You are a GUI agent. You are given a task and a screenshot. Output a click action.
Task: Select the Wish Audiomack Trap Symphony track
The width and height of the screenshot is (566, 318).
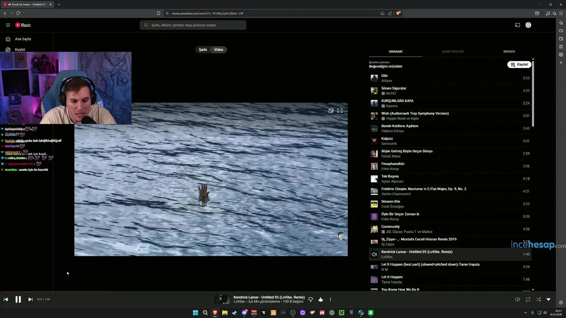pos(450,116)
